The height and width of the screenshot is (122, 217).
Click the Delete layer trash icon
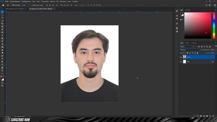pos(213,116)
